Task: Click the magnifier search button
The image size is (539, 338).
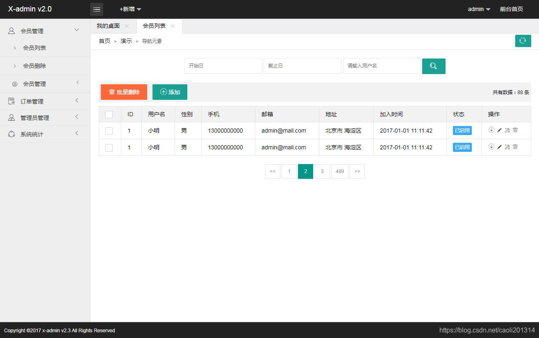Action: click(434, 66)
